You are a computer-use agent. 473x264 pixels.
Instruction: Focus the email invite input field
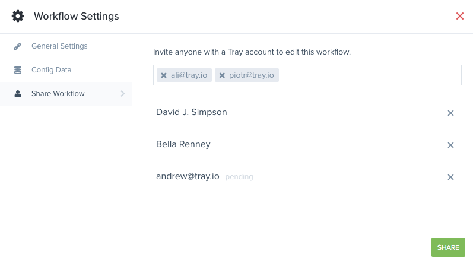pyautogui.click(x=370, y=75)
